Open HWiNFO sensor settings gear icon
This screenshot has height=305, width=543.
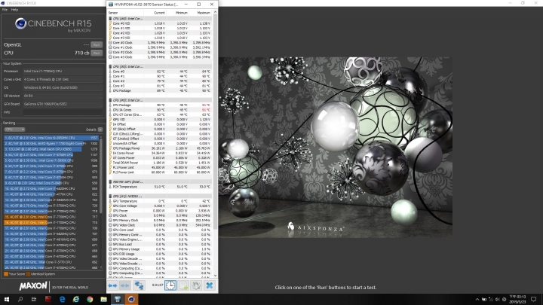click(197, 285)
